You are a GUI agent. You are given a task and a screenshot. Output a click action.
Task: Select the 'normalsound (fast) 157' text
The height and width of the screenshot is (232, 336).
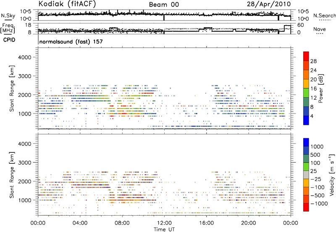point(71,41)
